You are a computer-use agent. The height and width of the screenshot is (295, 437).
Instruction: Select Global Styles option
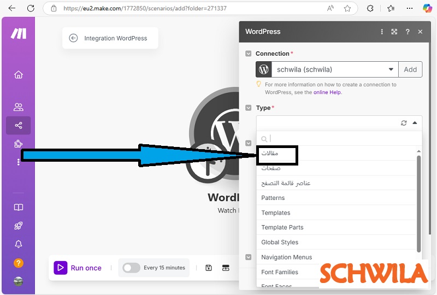(336, 242)
